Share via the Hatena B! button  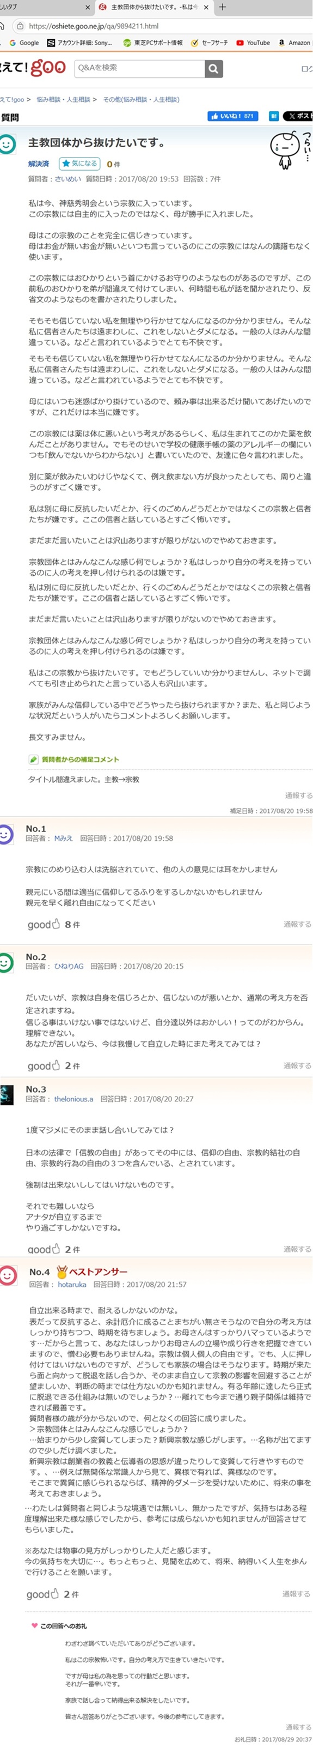pos(274,116)
